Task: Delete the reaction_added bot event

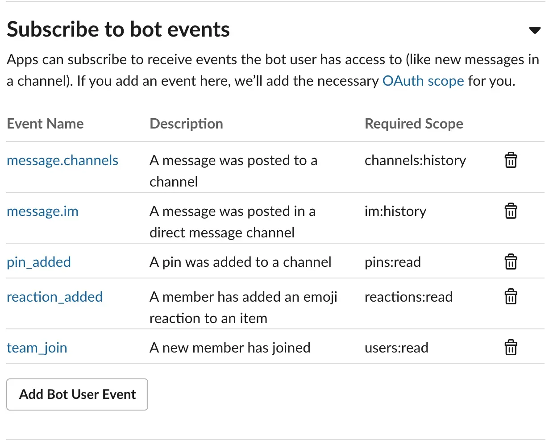Action: [511, 297]
